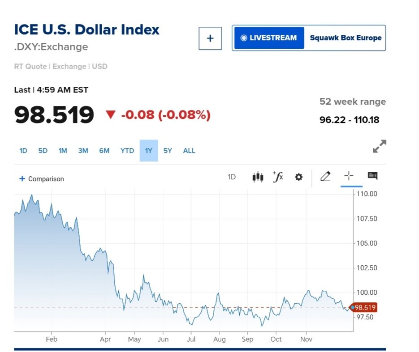Select the 1M time range
The width and height of the screenshot is (419, 352).
63,151
